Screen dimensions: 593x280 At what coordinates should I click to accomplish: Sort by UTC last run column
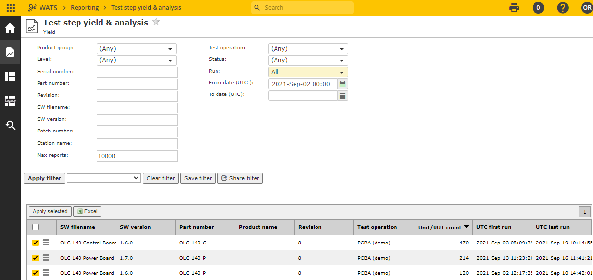(562, 227)
